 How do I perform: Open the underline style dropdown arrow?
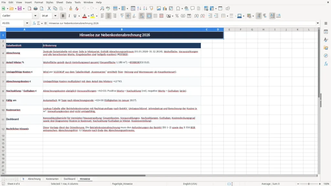click(79, 16)
